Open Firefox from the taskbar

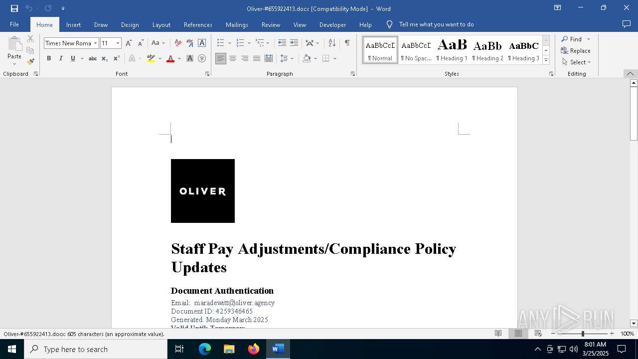[254, 349]
